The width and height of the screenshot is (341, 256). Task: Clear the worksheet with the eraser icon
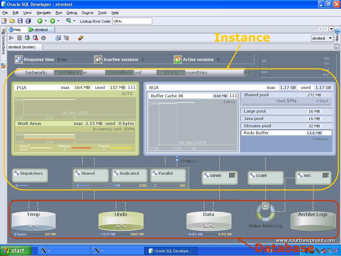click(81, 38)
